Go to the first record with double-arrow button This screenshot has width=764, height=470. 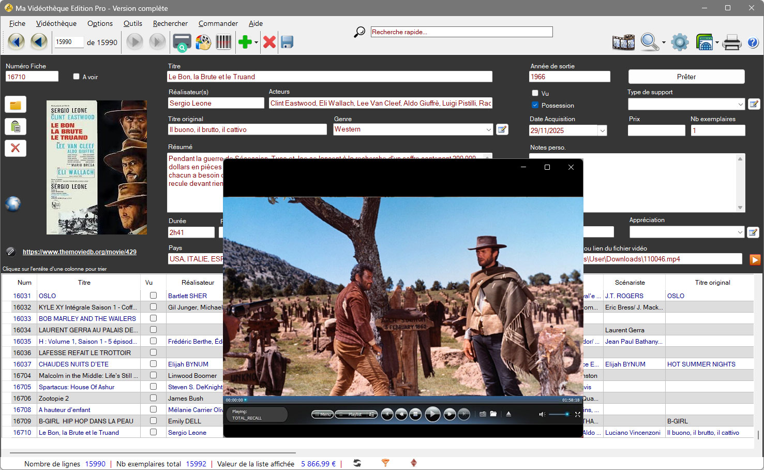point(16,42)
